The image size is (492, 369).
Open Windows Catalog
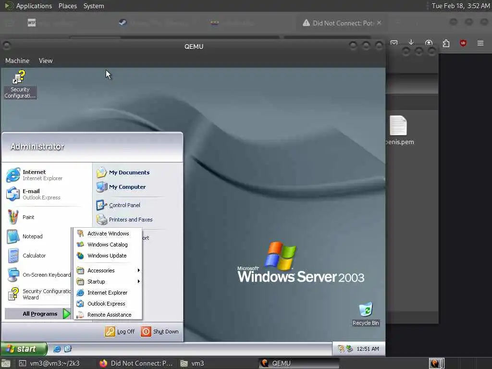pos(108,245)
